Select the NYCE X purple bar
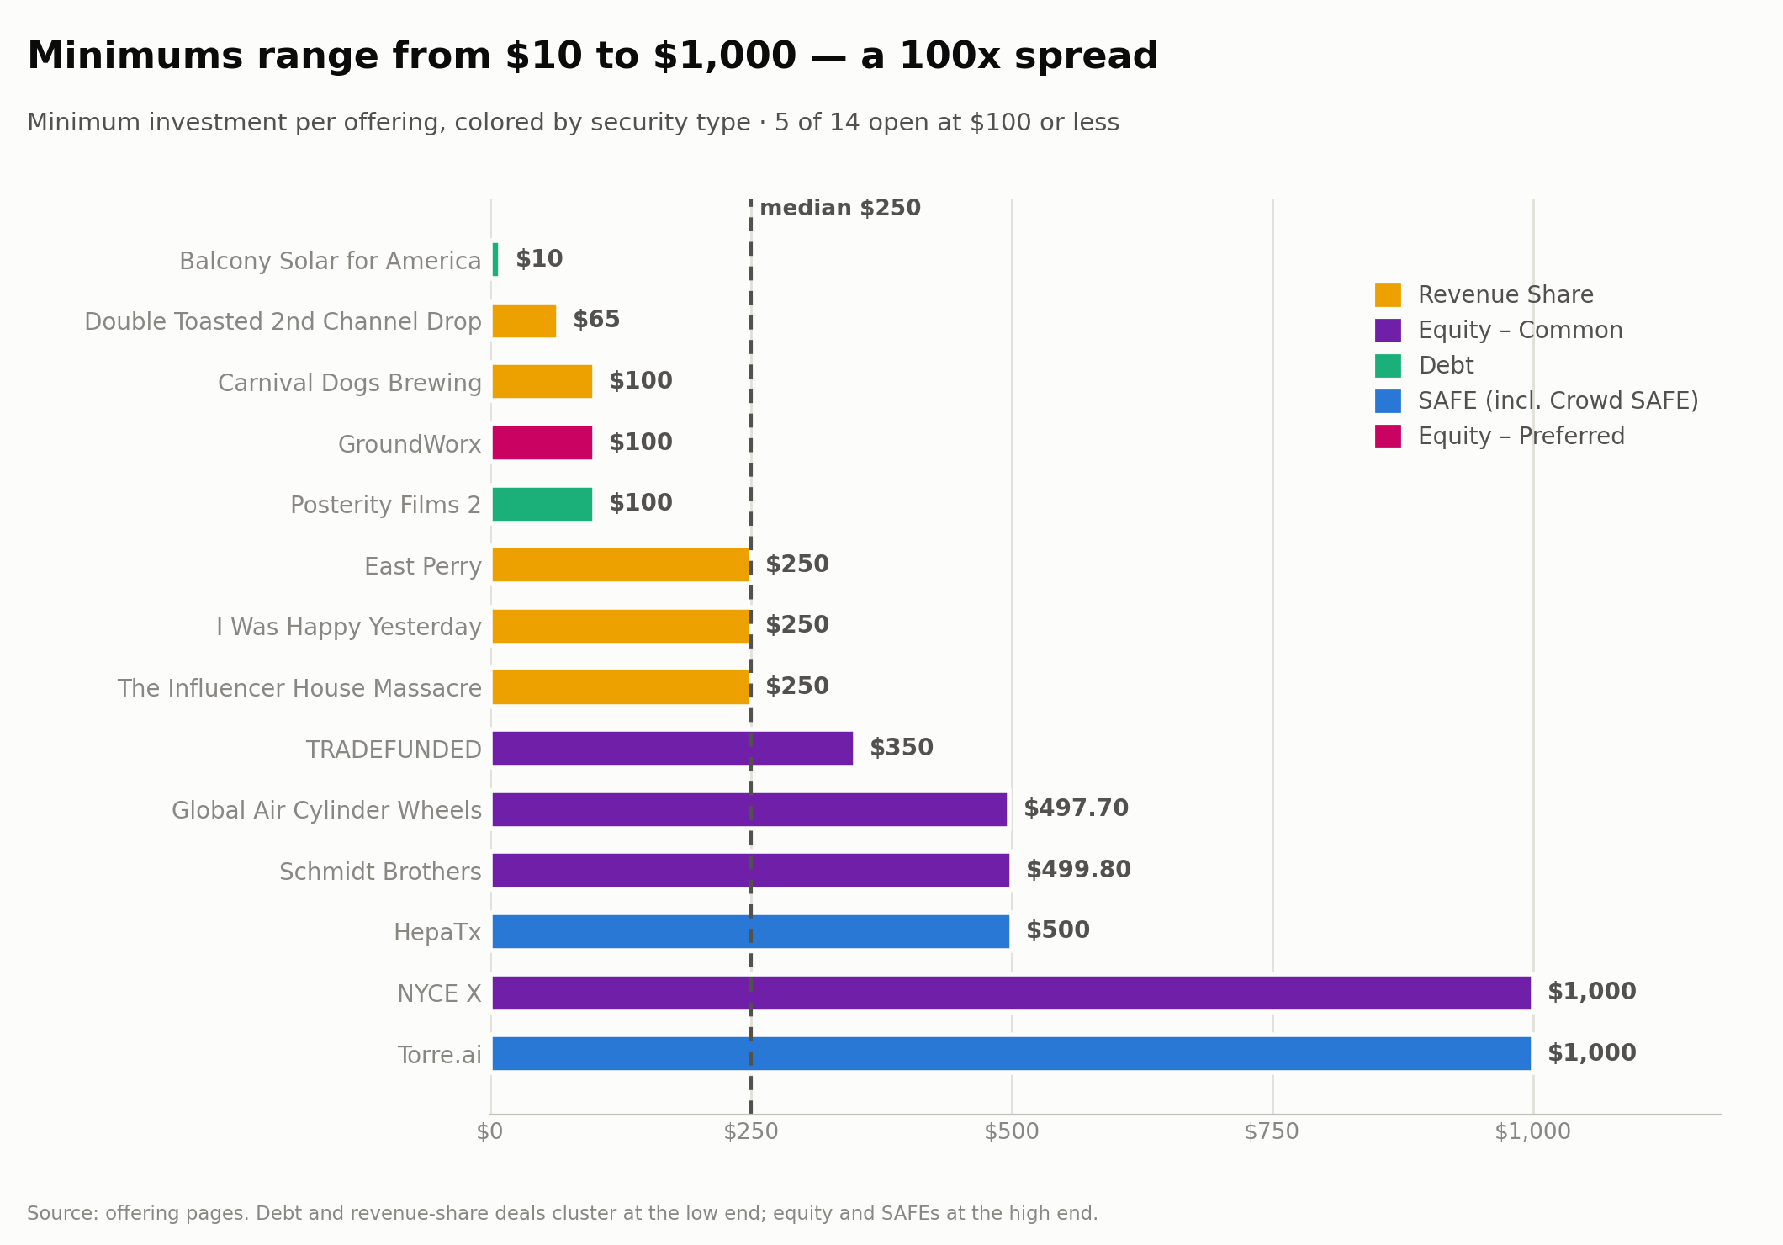This screenshot has width=1783, height=1245. coord(1012,993)
